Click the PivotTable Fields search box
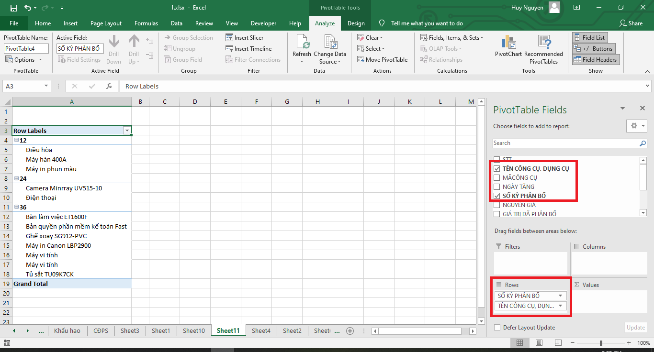654x352 pixels. 565,143
